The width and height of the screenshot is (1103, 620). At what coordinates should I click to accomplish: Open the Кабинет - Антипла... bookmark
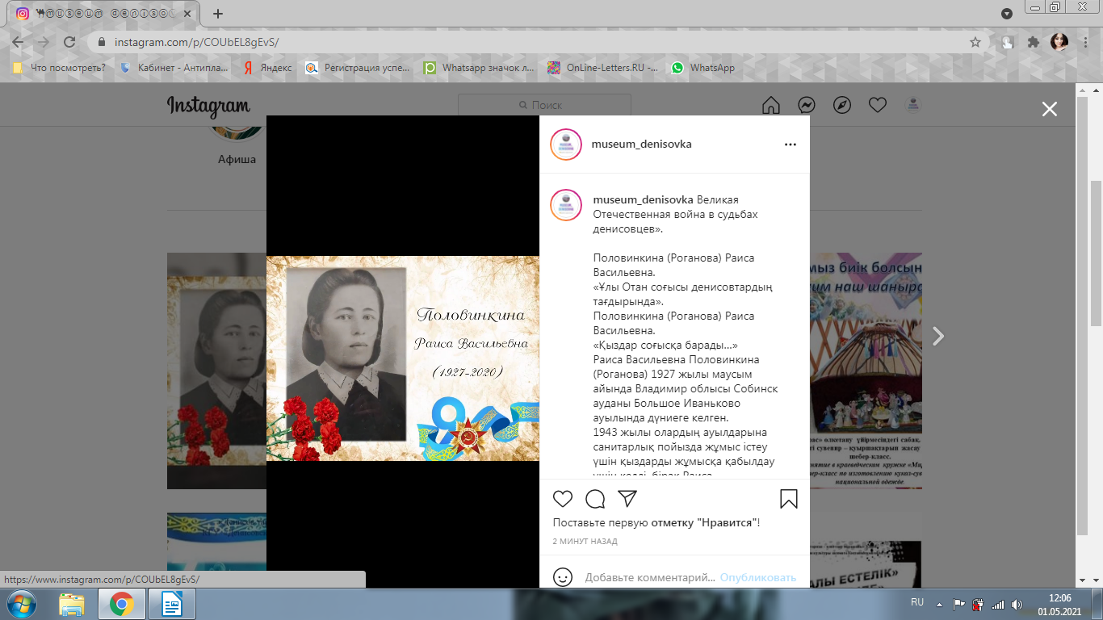coord(174,68)
